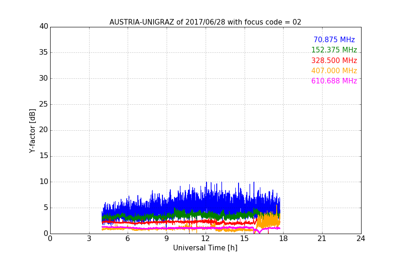401x267 pixels.
Task: Click the x-axis tick value 9
Action: point(167,239)
